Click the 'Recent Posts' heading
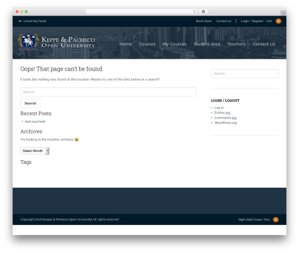This screenshot has width=299, height=253. point(36,114)
